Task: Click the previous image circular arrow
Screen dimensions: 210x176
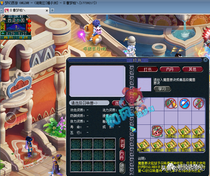Action: [10, 118]
